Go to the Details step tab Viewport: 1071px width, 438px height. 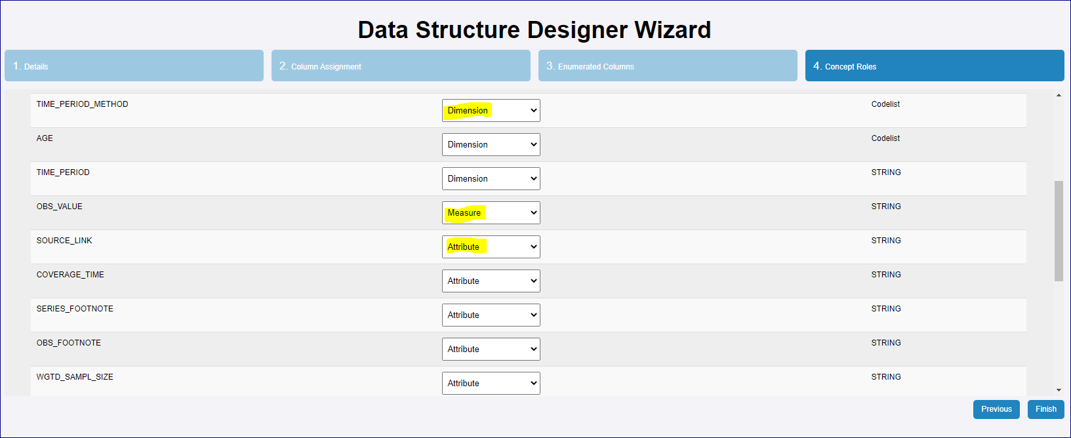tap(134, 66)
